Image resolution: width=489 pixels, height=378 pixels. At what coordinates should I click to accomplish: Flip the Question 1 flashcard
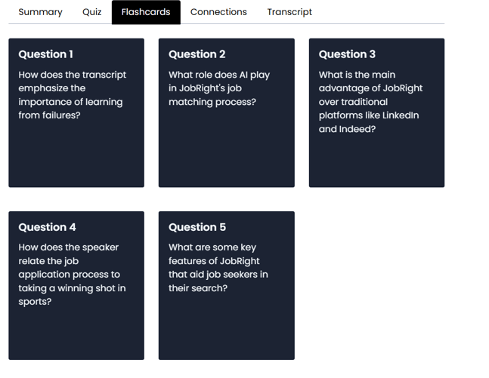pos(76,112)
